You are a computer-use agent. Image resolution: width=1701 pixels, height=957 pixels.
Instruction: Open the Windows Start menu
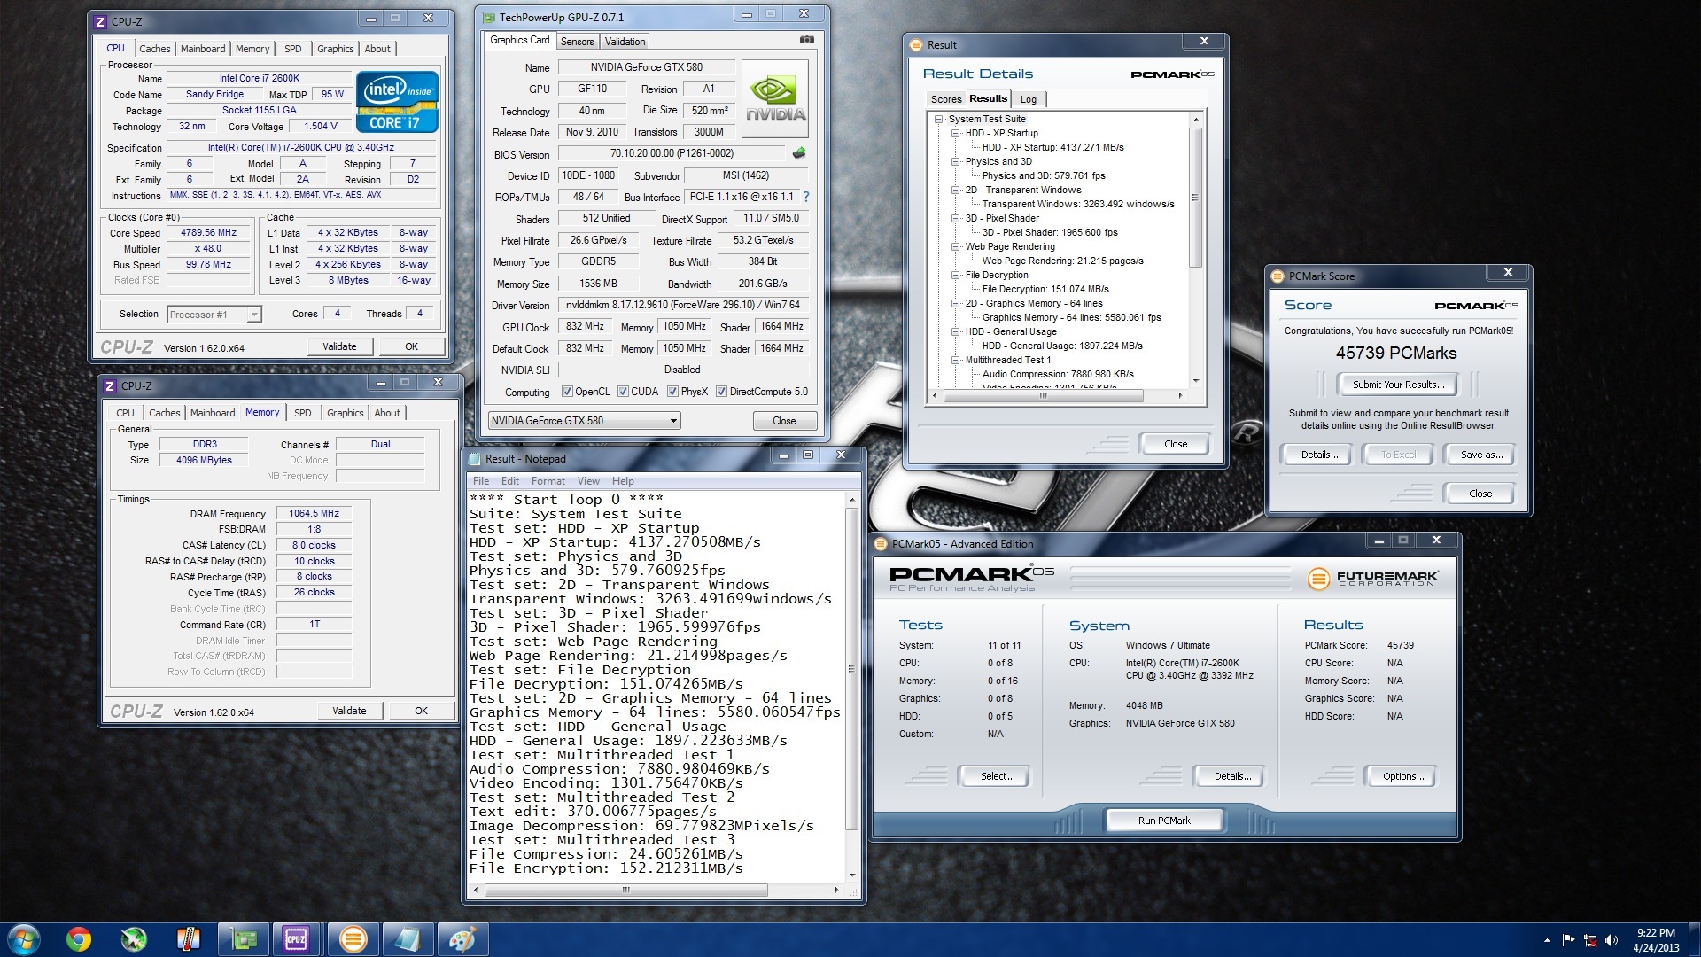coord(23,939)
